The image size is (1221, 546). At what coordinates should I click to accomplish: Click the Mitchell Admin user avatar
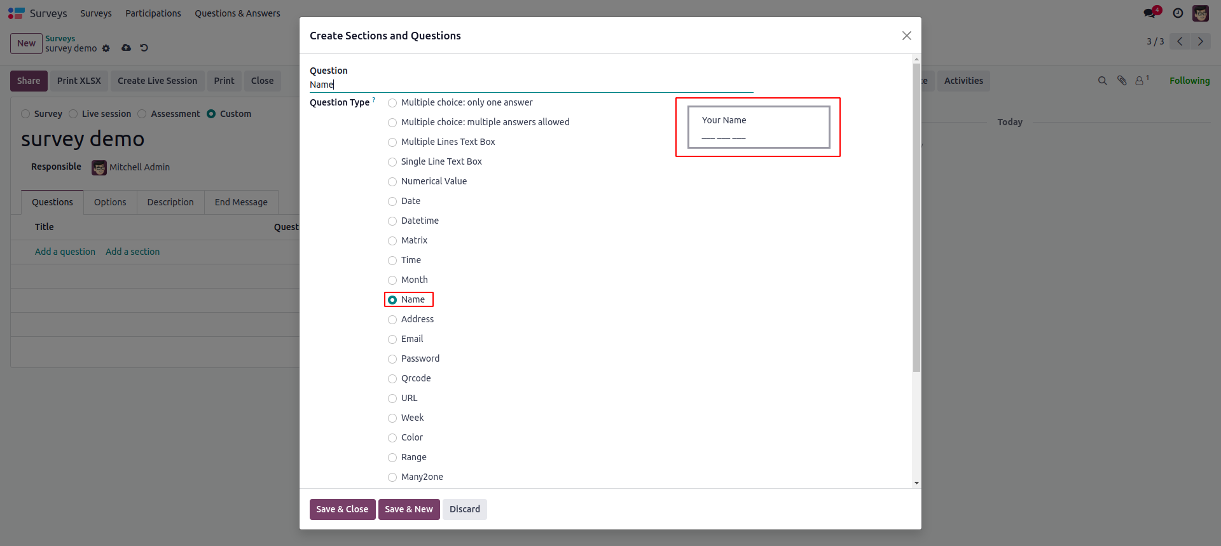click(1201, 13)
